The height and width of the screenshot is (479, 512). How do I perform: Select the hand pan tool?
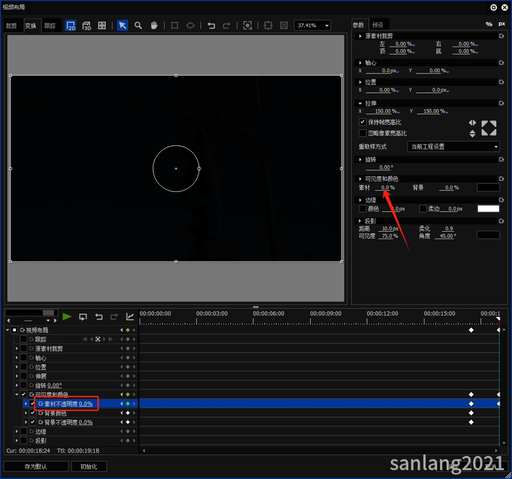[x=154, y=26]
